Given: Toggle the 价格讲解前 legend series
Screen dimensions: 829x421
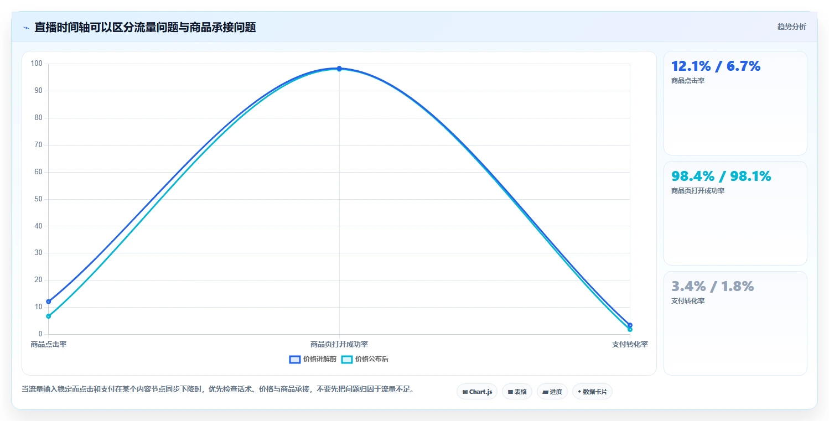Looking at the screenshot, I should click(313, 359).
